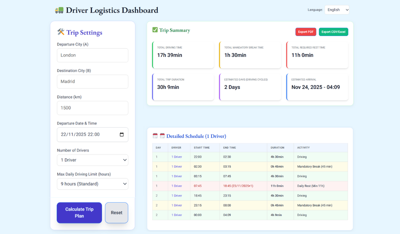Click the truck logo in the dashboard header

59,10
